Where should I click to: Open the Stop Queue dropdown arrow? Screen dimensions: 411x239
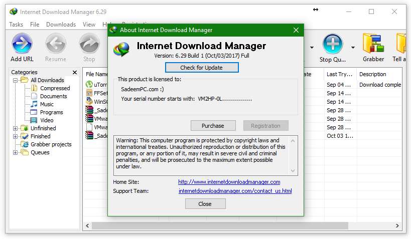[x=353, y=48]
